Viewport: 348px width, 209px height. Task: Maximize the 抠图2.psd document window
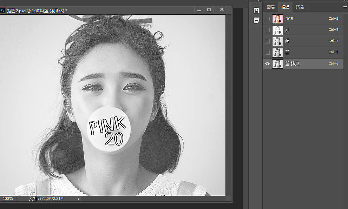pyautogui.click(x=209, y=10)
